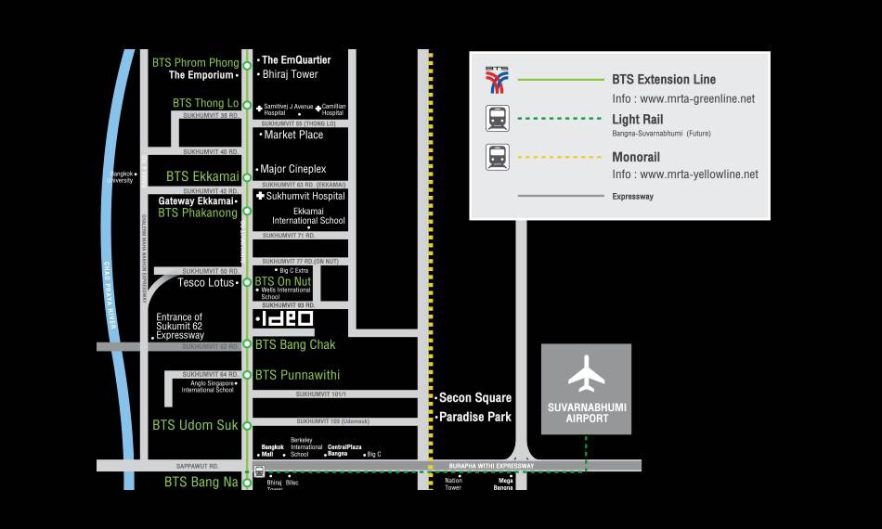Select the BTS Ekkamai station circle
Screen dimensions: 882x529
(246, 177)
